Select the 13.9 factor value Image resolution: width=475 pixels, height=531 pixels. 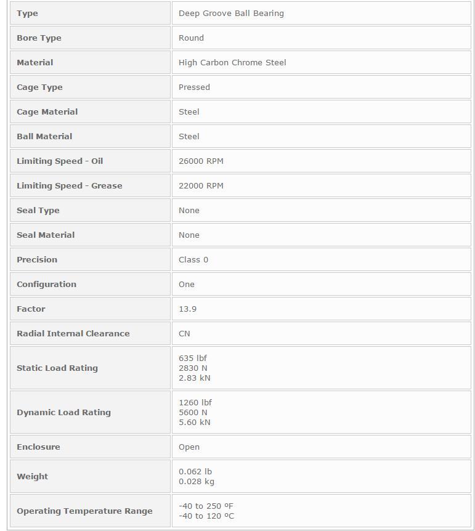point(187,309)
